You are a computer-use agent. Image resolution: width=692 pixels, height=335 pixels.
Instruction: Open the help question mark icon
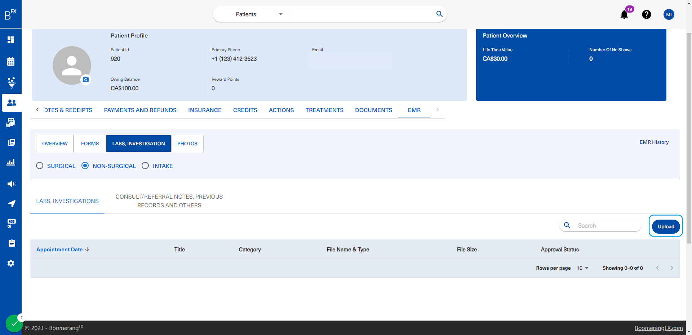pyautogui.click(x=647, y=14)
